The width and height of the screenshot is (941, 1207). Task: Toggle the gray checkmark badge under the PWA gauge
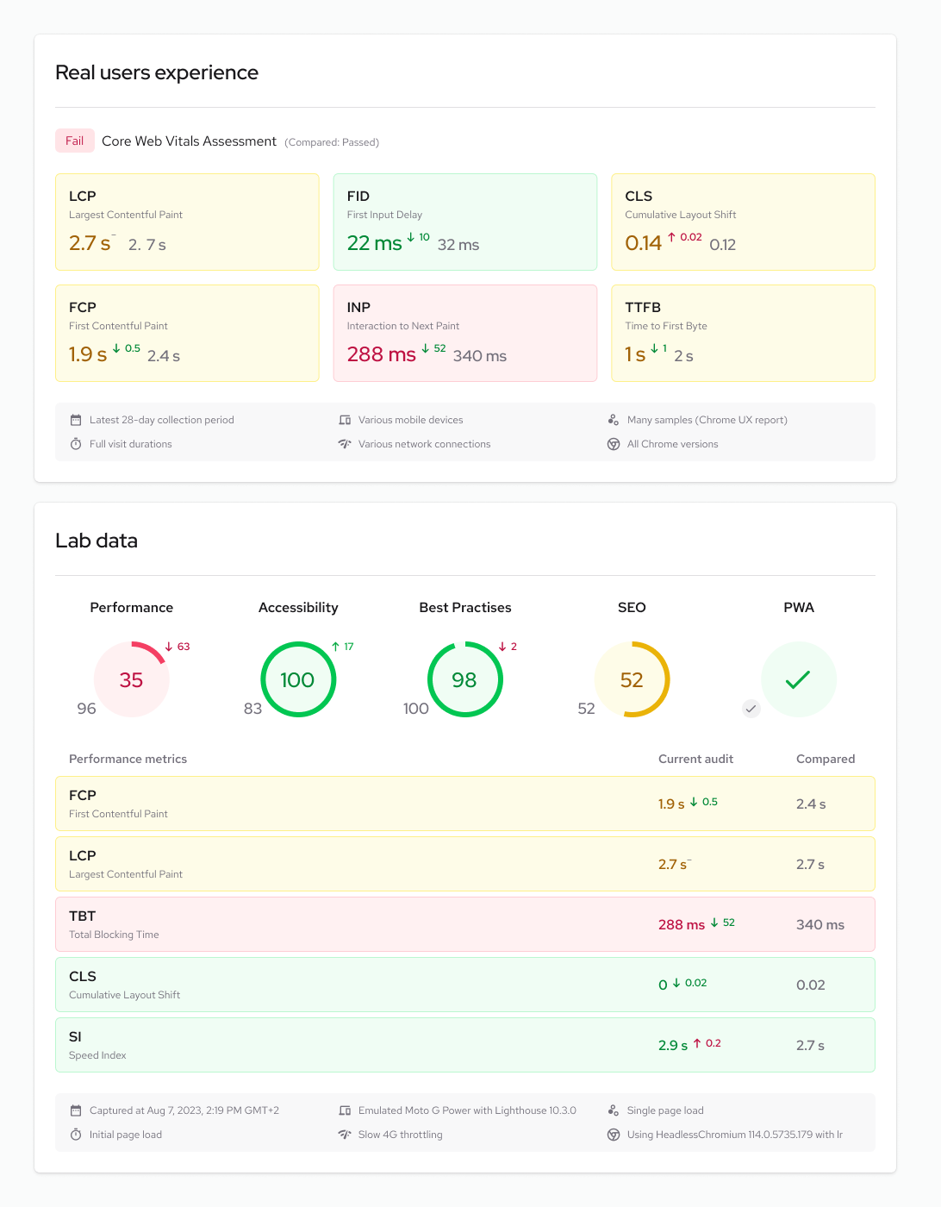pos(751,709)
